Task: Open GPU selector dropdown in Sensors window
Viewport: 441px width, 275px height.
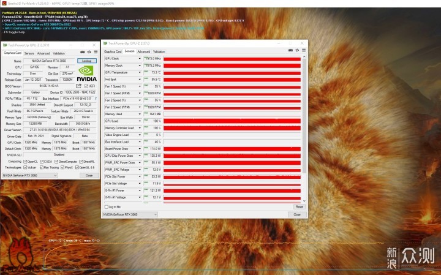Action: pyautogui.click(x=130, y=214)
